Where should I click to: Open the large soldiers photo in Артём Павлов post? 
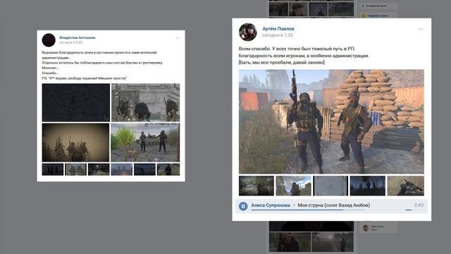pos(331,121)
